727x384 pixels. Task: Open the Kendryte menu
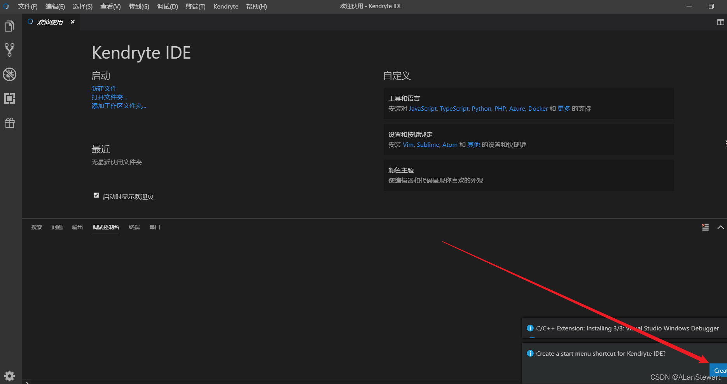click(x=226, y=6)
